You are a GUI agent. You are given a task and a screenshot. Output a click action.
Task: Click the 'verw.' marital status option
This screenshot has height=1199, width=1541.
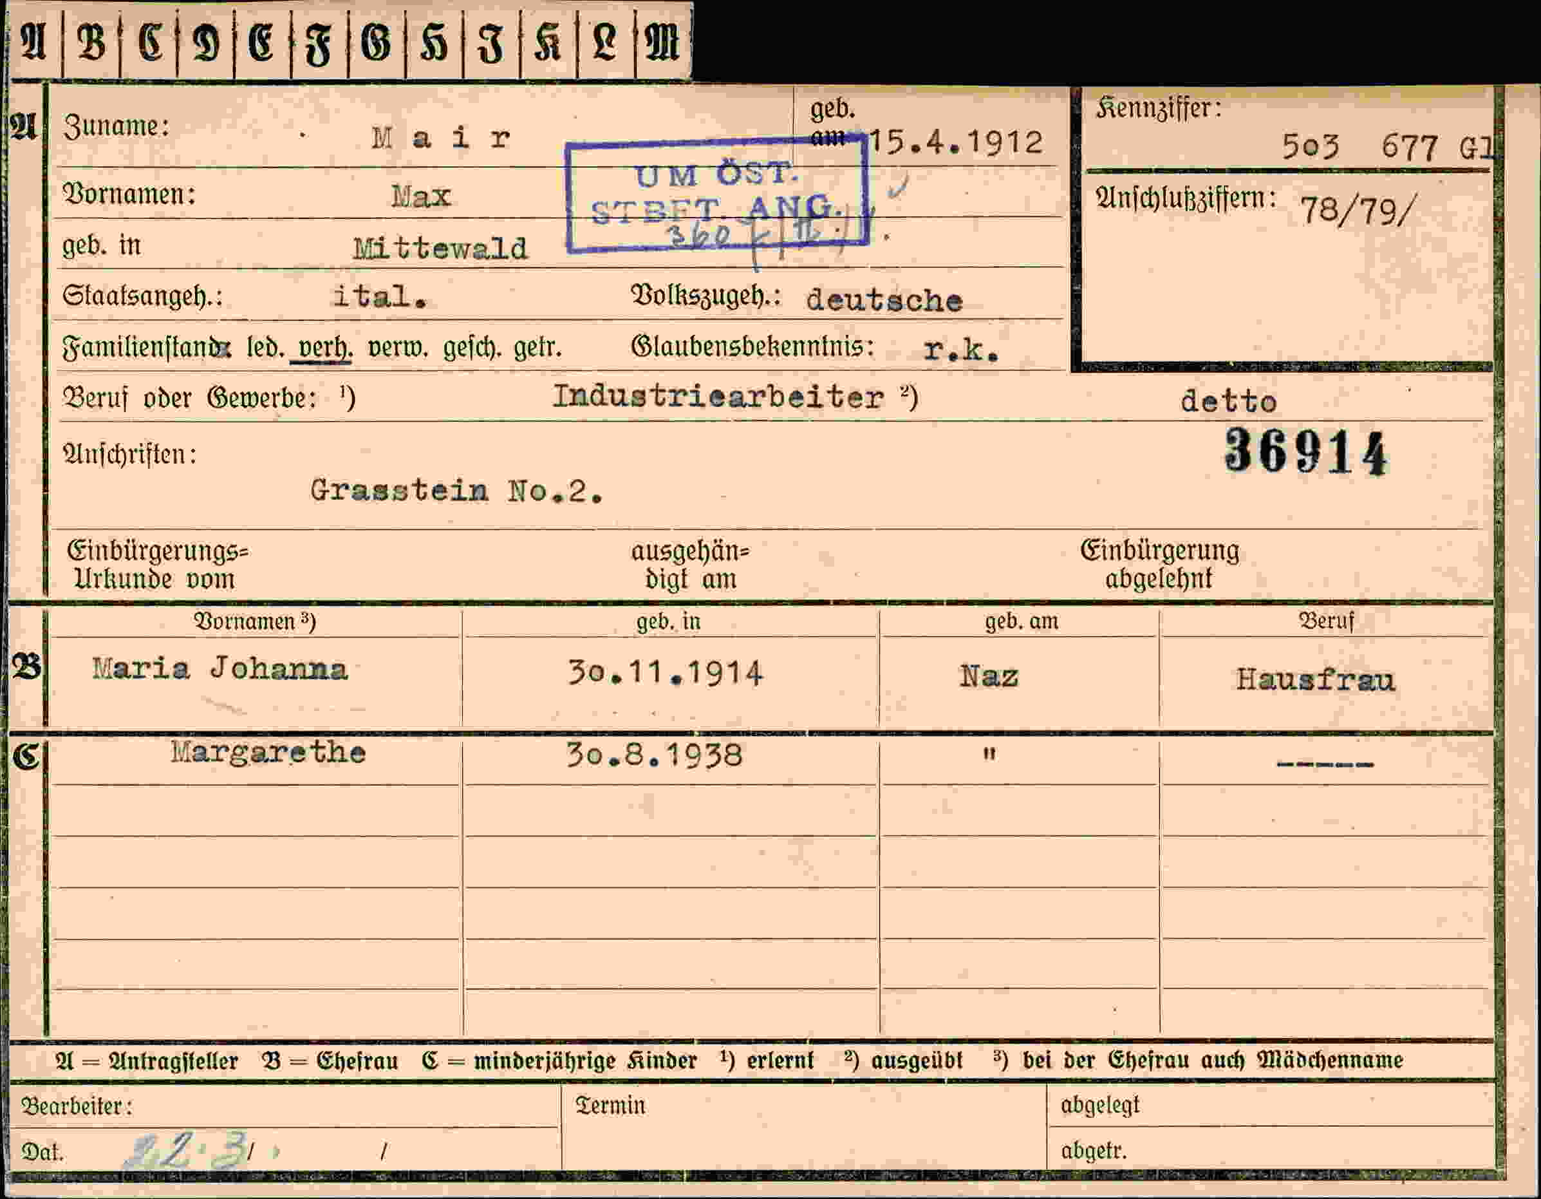[x=398, y=348]
